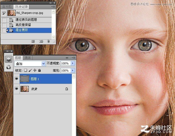Switch to the 通道 tab
The height and width of the screenshot is (136, 175).
[x=27, y=58]
